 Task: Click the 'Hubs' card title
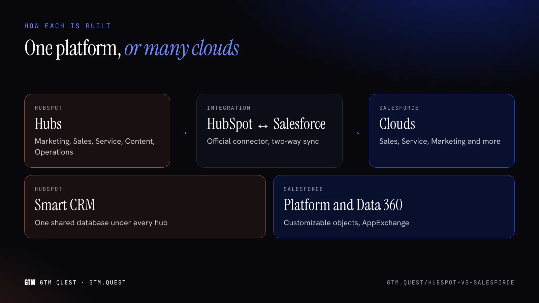48,124
